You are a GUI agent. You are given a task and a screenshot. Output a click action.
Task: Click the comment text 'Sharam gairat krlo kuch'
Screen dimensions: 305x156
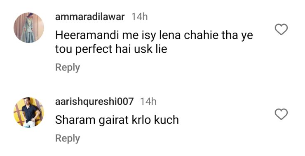click(117, 120)
